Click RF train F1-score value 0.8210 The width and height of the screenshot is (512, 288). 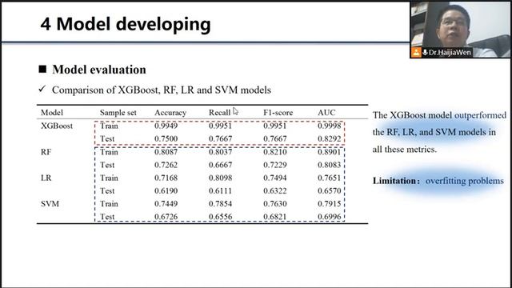coord(275,152)
